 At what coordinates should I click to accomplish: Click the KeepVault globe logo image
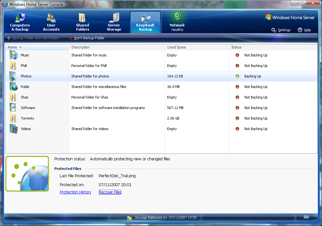click(27, 174)
